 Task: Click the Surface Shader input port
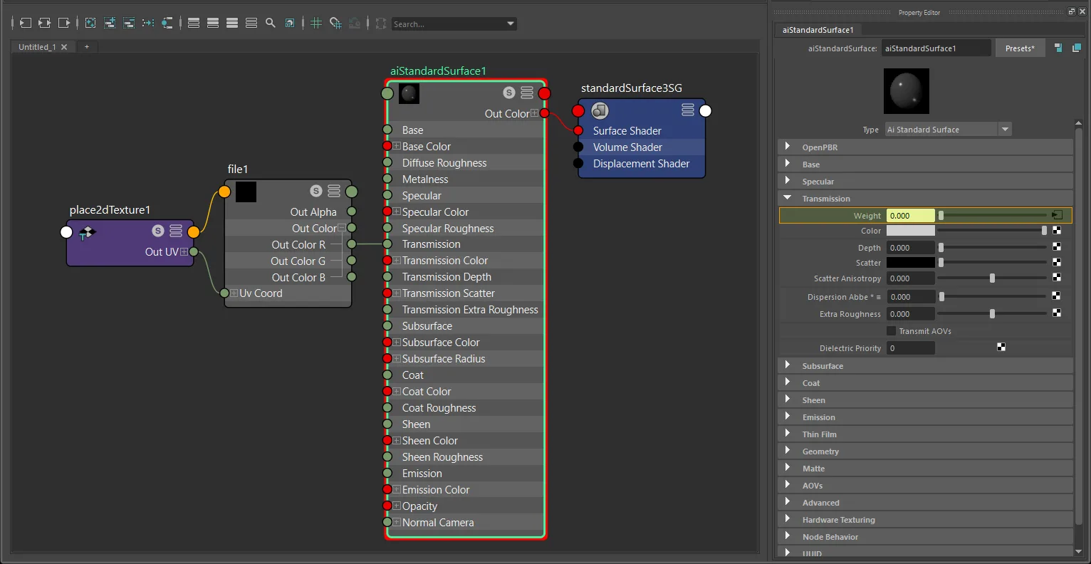578,130
